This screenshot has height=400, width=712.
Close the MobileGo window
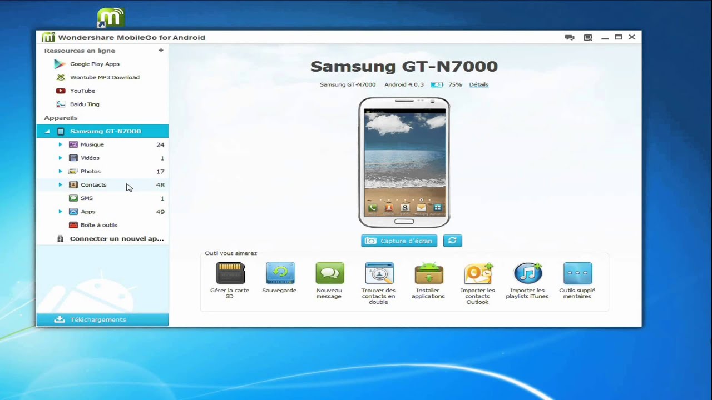click(x=632, y=37)
